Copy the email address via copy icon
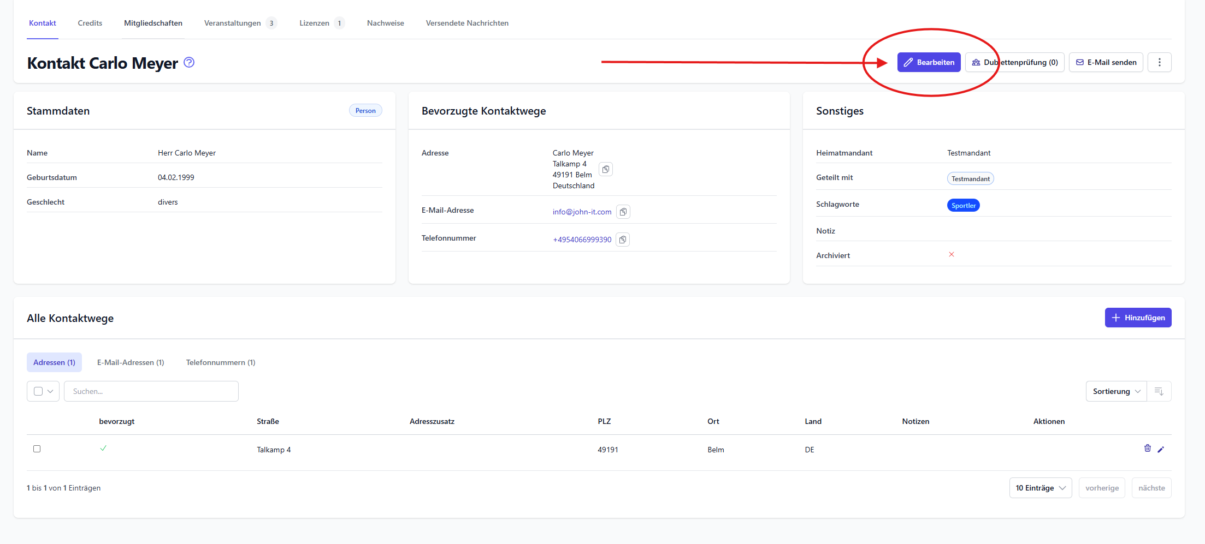The image size is (1205, 544). [x=623, y=212]
